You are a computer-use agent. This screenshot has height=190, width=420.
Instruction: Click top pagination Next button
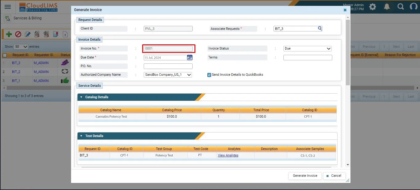396,47
